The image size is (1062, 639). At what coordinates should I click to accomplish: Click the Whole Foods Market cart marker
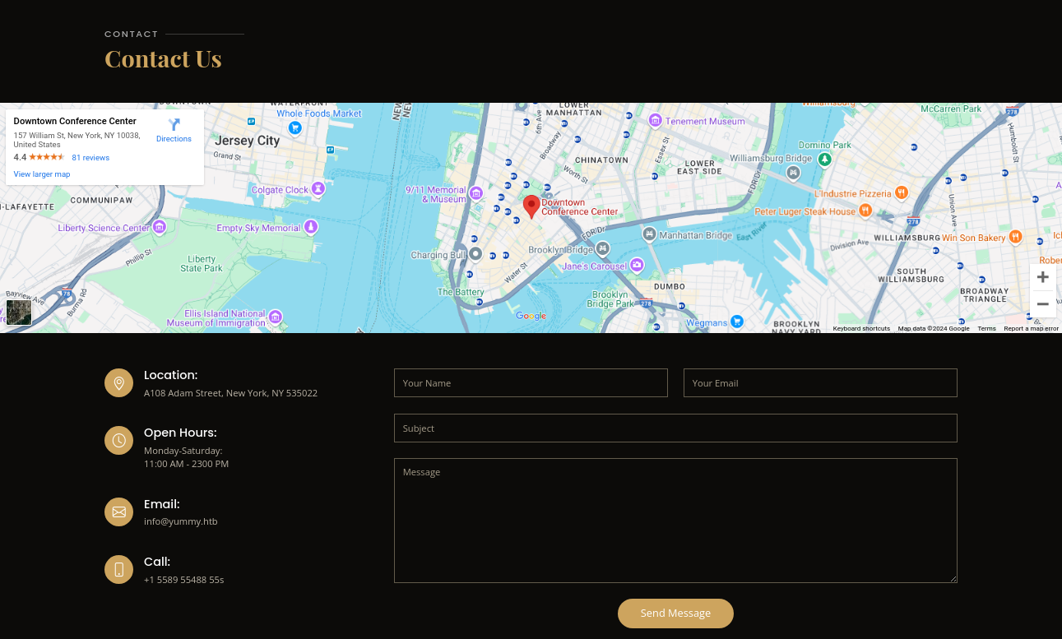pos(295,127)
